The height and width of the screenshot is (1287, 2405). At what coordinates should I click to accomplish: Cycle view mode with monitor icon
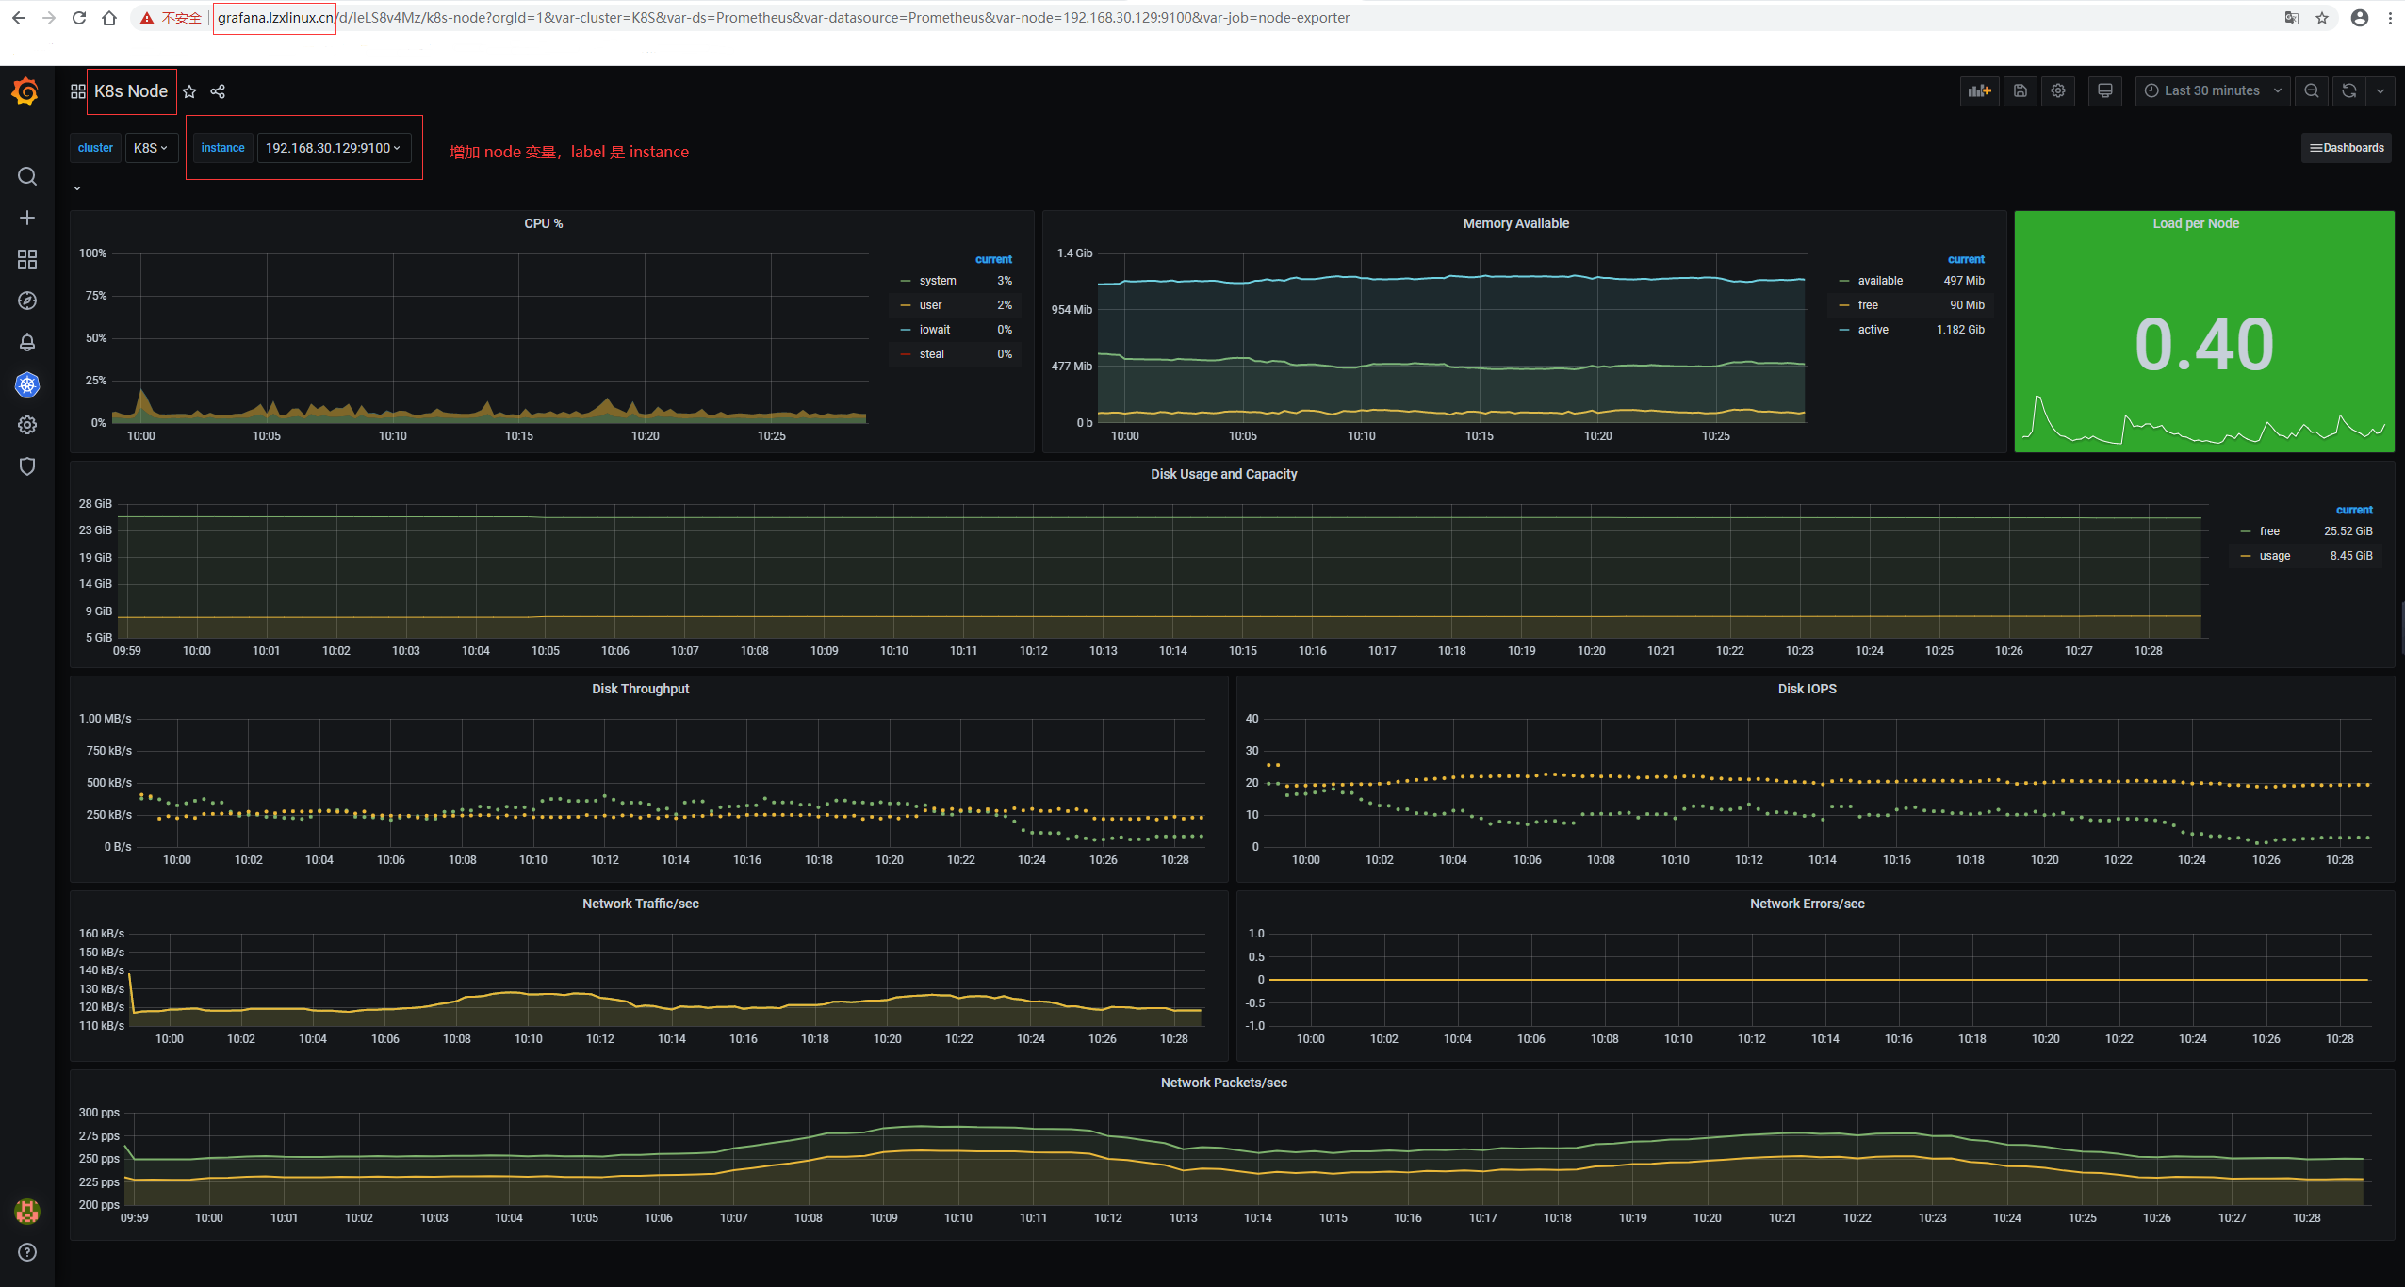point(2105,90)
